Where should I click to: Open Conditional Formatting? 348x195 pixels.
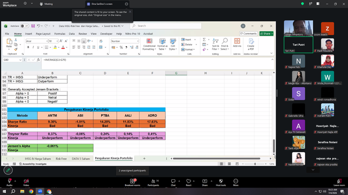(149, 44)
